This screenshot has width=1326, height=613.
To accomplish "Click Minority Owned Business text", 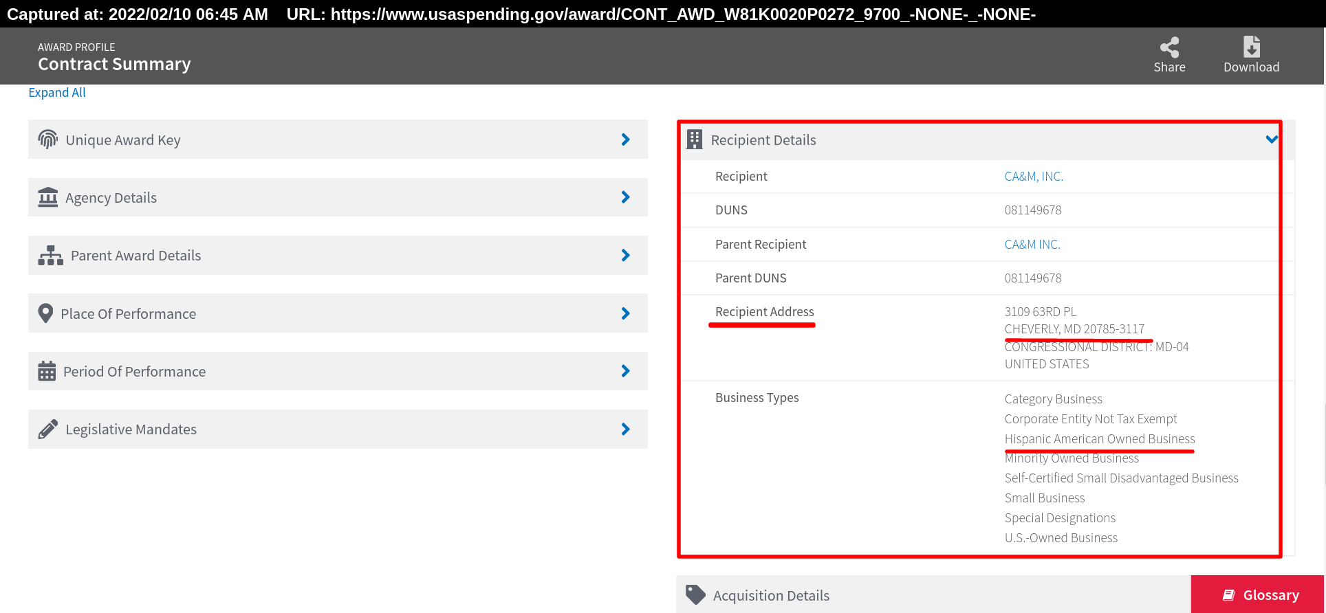I will pyautogui.click(x=1072, y=458).
